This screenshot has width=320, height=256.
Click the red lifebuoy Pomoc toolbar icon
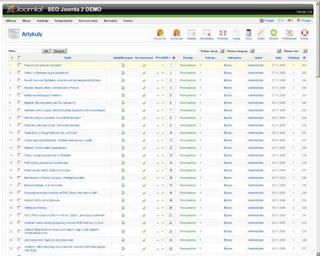click(x=305, y=33)
